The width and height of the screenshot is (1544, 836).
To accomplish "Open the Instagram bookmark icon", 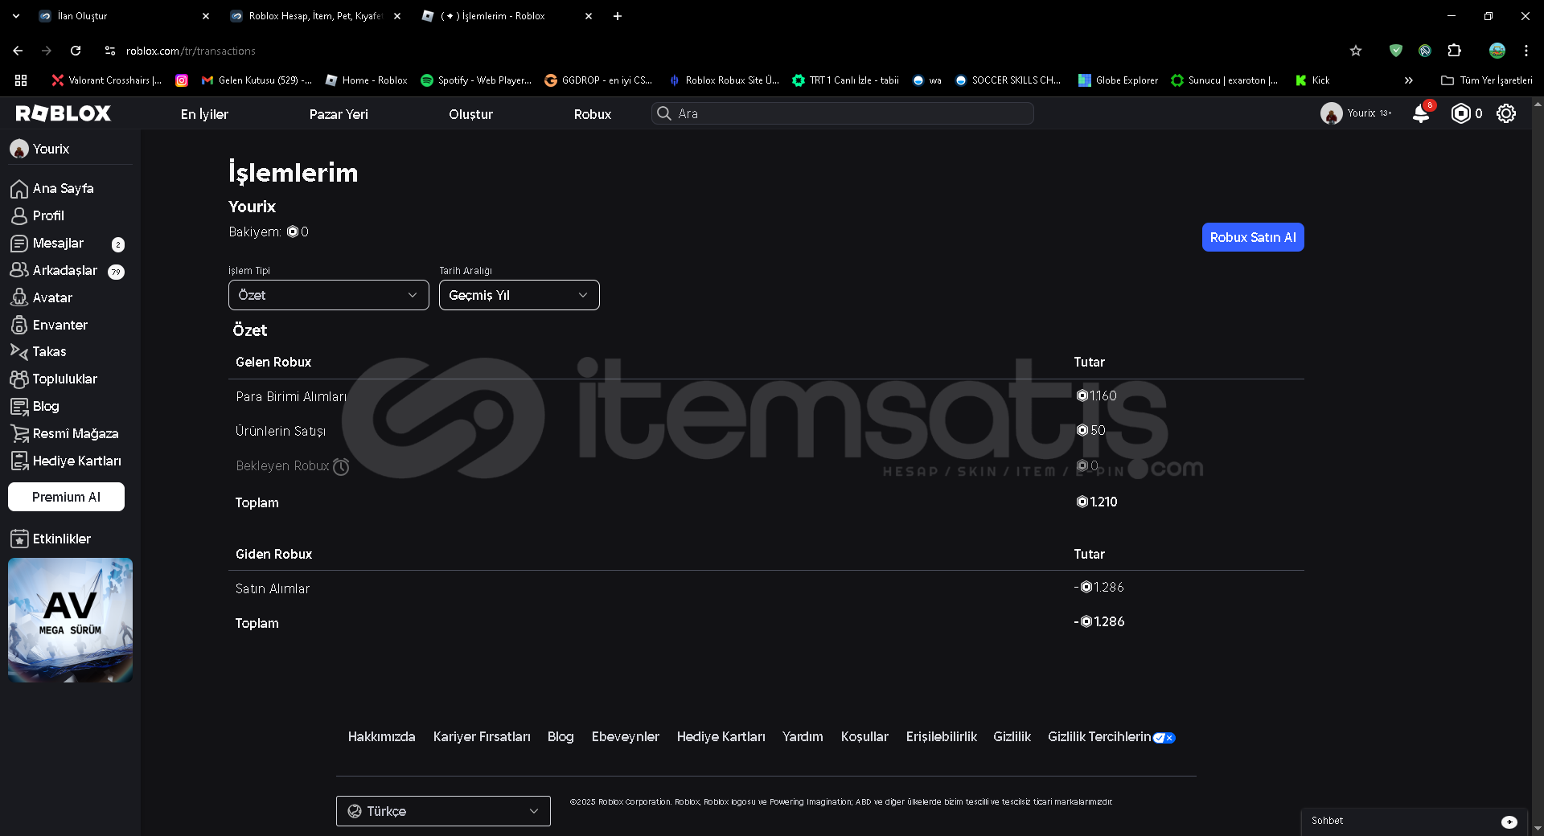I will pos(182,80).
